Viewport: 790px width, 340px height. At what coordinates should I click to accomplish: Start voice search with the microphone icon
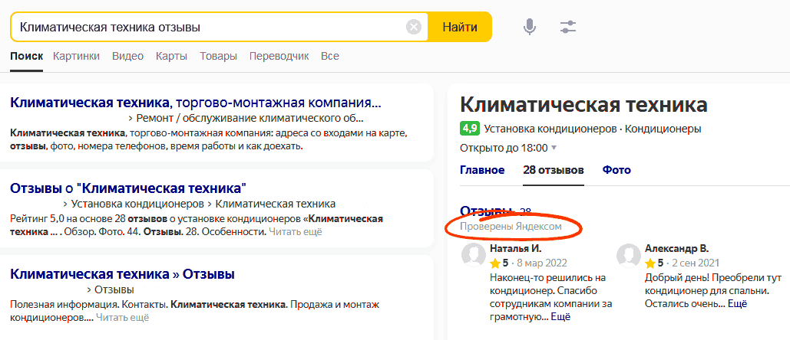(529, 27)
